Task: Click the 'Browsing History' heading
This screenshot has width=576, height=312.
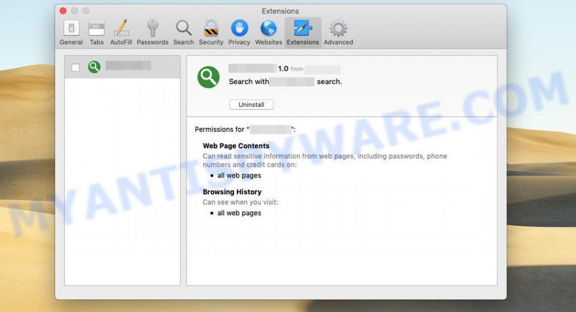Action: tap(232, 192)
